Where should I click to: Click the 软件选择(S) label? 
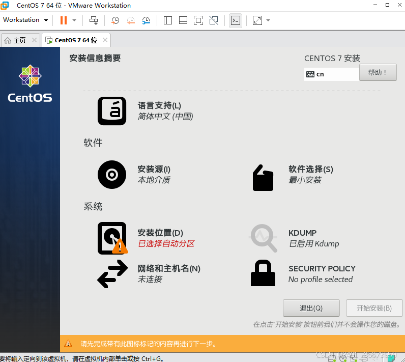(311, 169)
